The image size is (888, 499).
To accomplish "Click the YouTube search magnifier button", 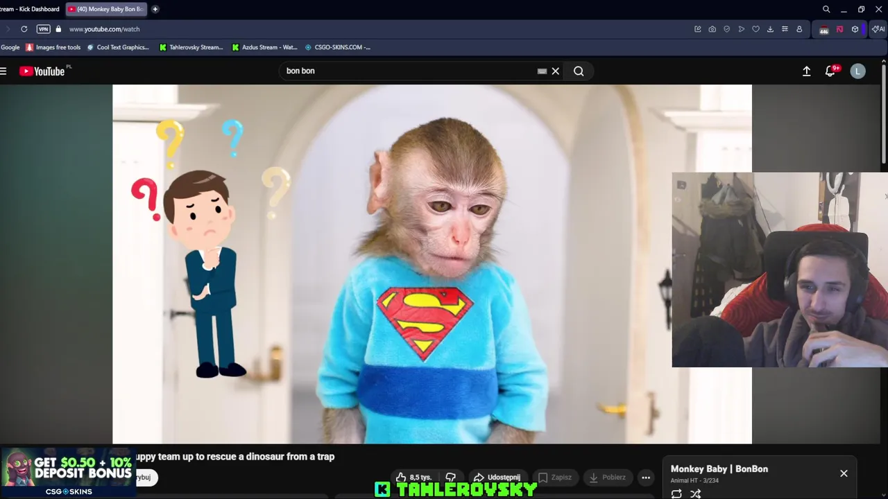I will pyautogui.click(x=579, y=71).
